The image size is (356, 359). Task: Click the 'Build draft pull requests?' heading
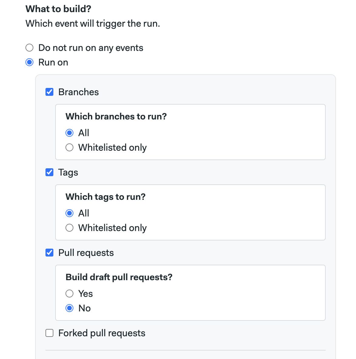point(119,277)
